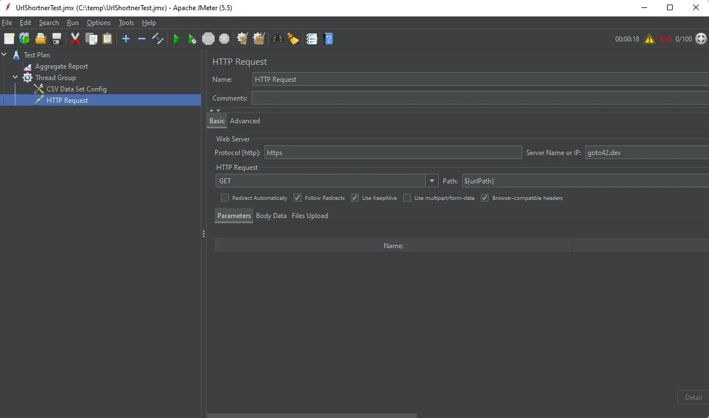The width and height of the screenshot is (709, 418).
Task: Collapse all tree nodes with minus icon
Action: (x=142, y=39)
